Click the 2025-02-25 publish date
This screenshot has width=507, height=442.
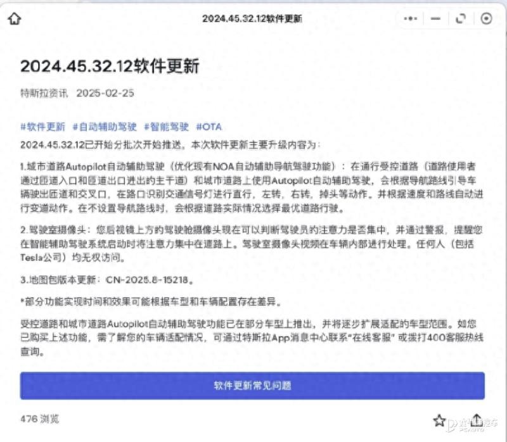point(105,92)
